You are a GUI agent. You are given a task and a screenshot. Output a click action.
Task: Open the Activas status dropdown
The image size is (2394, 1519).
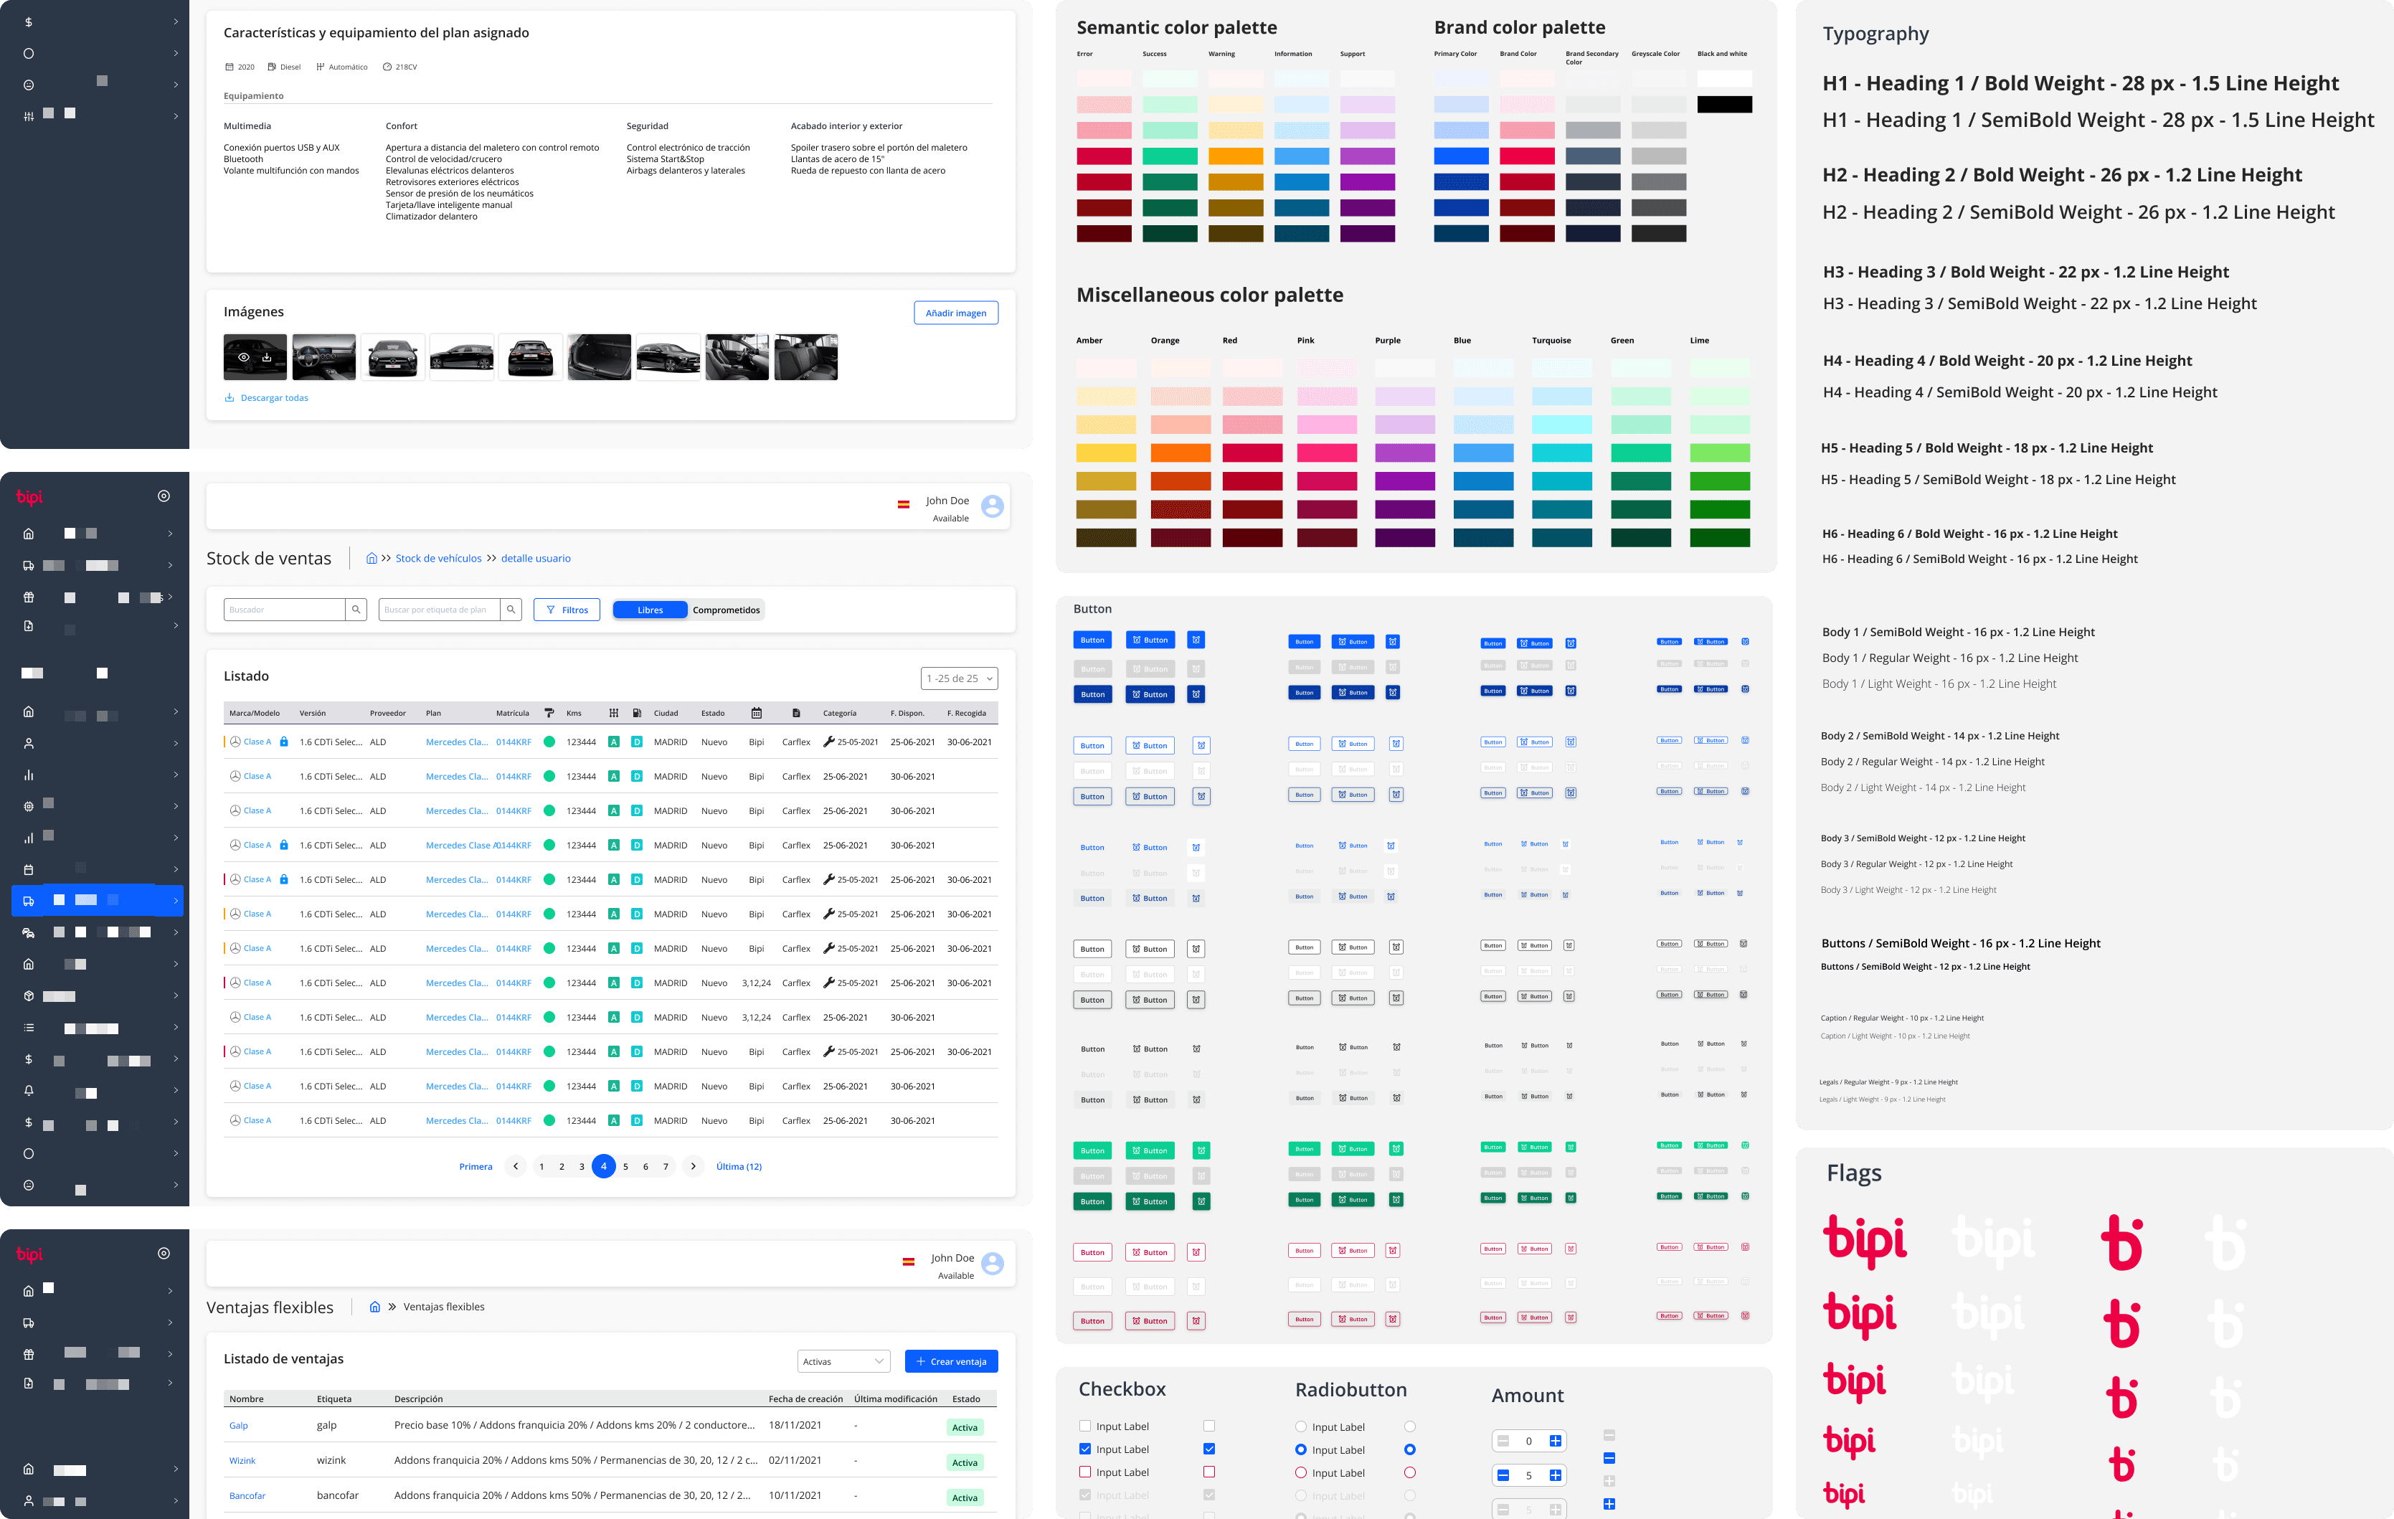[x=843, y=1361]
